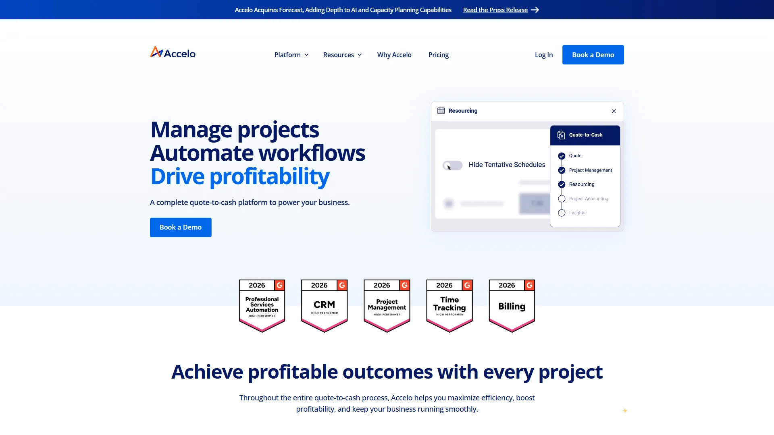Screen dimensions: 774x435
Task: Click Hide Tentative Schedules label
Action: 507,165
